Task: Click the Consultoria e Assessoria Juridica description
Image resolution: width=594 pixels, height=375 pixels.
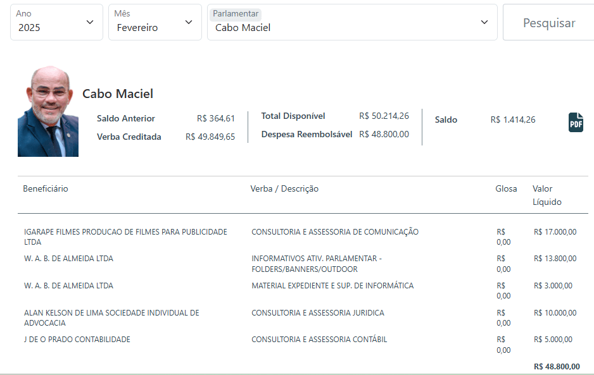Action: point(317,313)
